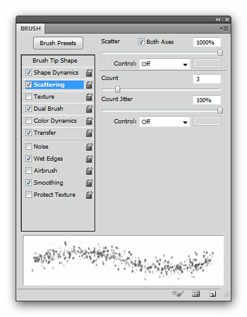Image resolution: width=247 pixels, height=317 pixels.
Task: Enable the Texture checkbox
Action: [x=28, y=96]
